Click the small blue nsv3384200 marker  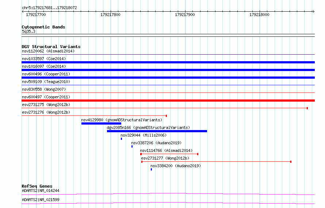pos(151,169)
